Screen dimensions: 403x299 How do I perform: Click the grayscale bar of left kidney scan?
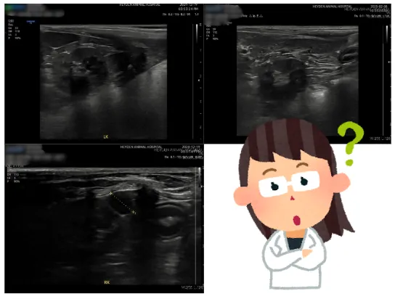197,33
